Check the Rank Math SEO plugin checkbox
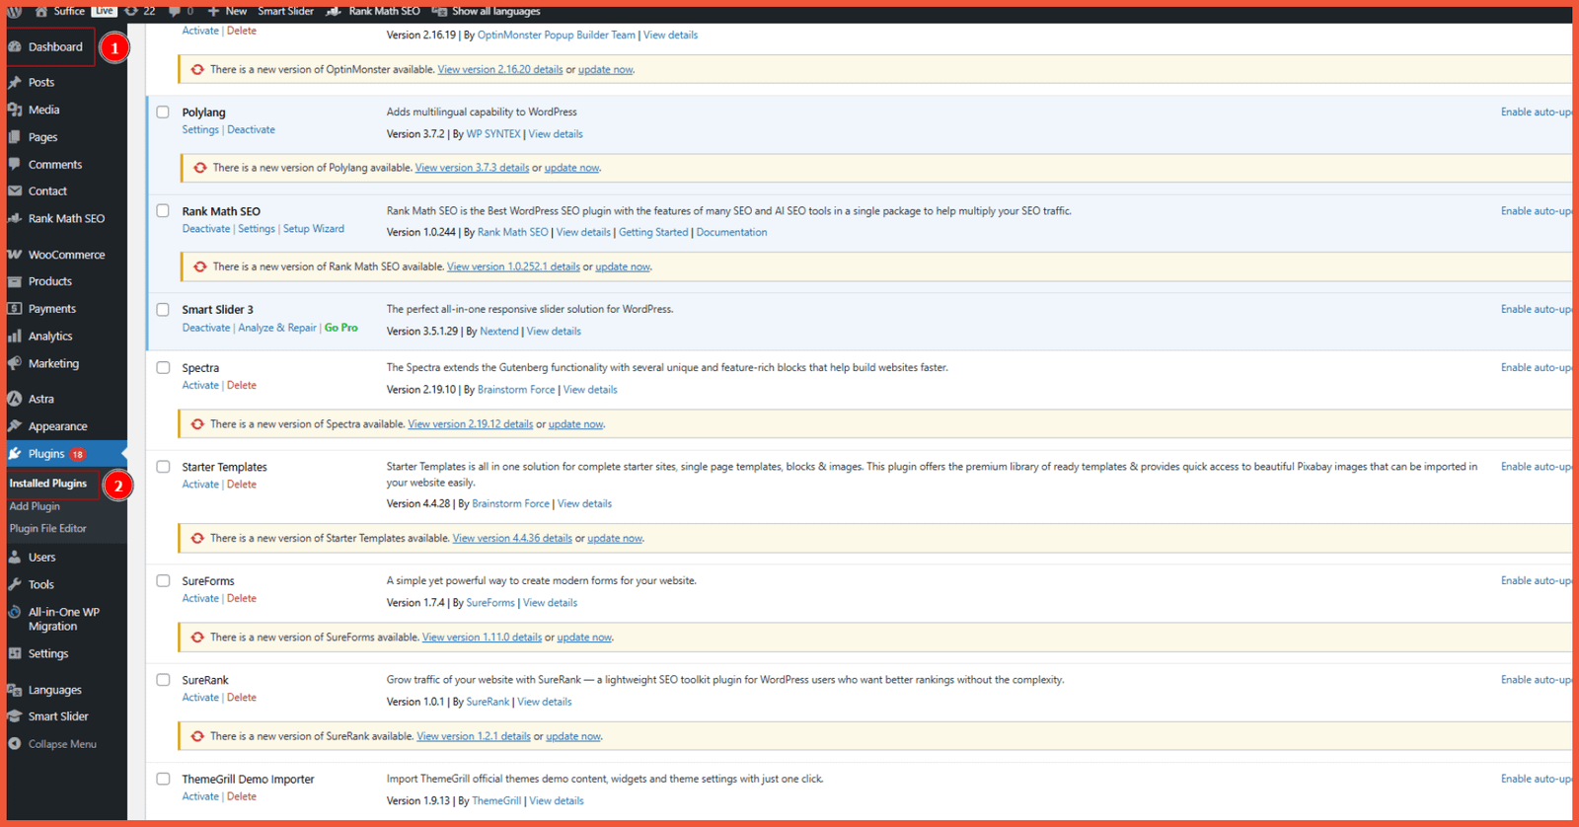 [163, 210]
